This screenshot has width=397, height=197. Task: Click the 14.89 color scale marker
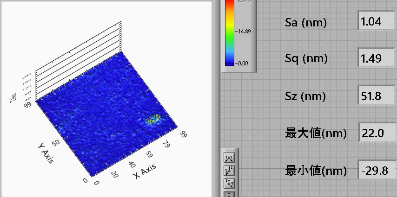pos(244,32)
